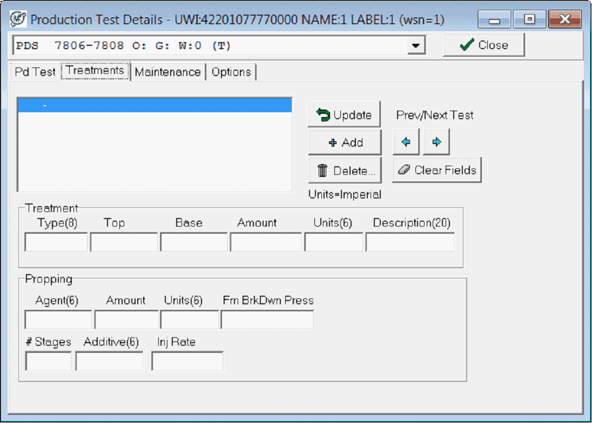Switch to the Pd Test tab

35,72
